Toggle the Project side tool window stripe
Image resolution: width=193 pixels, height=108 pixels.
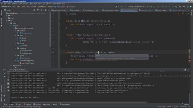point(1,13)
